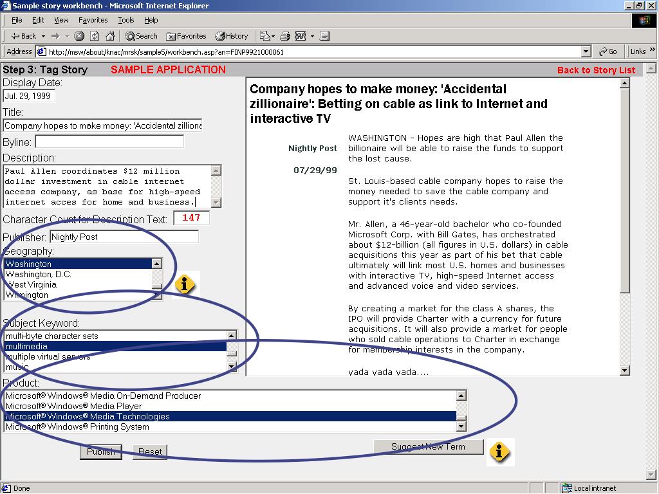Open the History pane from the toolbar
Viewport: 659px width, 494px height.
[x=232, y=36]
